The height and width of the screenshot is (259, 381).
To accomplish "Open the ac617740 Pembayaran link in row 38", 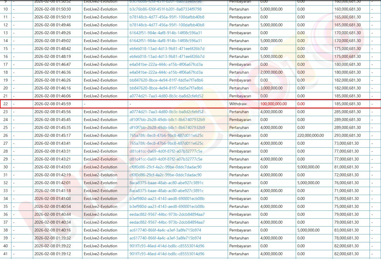I will 165,230.
